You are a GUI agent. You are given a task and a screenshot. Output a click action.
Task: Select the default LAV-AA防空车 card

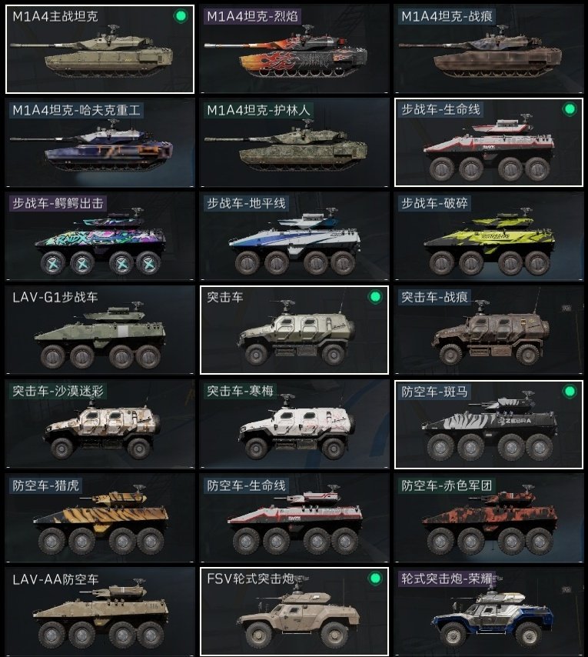click(100, 612)
